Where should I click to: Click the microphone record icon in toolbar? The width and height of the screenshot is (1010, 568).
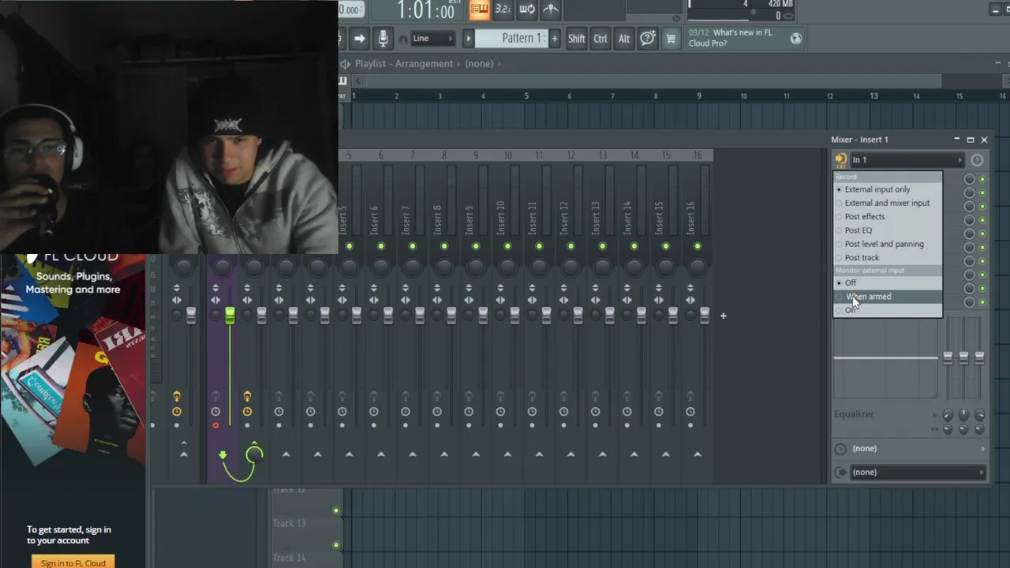coord(383,38)
